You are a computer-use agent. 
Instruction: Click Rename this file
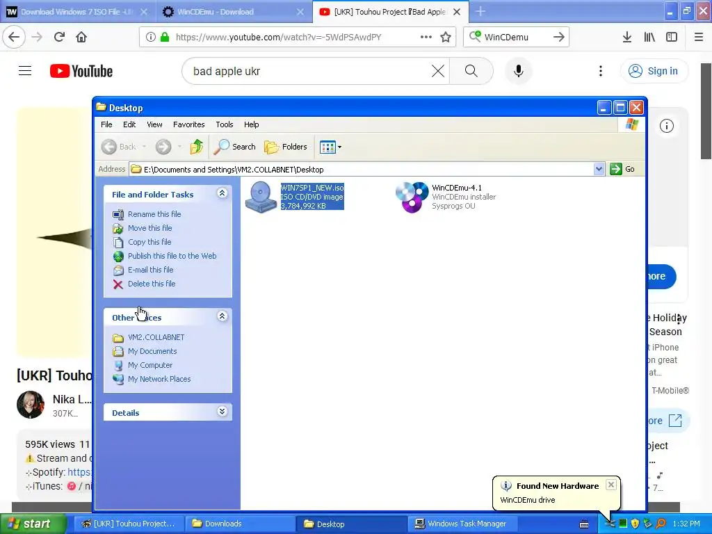(x=154, y=214)
